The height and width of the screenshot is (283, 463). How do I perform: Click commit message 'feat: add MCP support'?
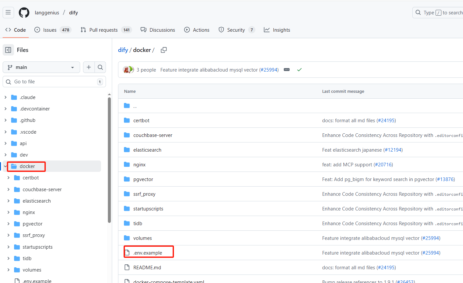(347, 165)
